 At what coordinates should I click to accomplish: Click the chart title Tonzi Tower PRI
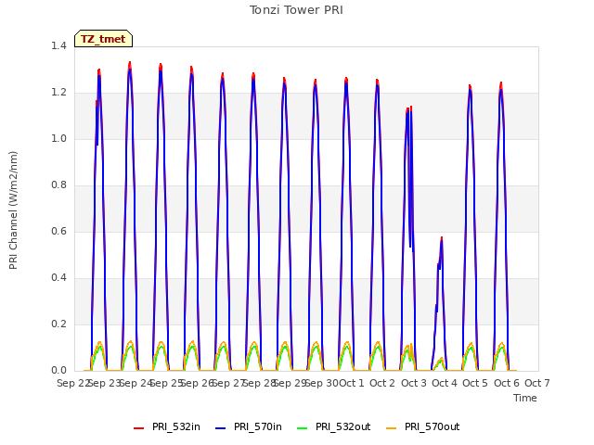(296, 10)
